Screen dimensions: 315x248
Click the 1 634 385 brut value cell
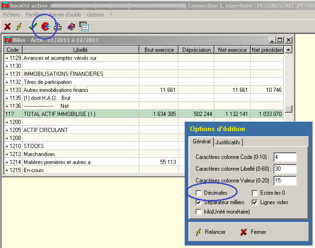159,114
